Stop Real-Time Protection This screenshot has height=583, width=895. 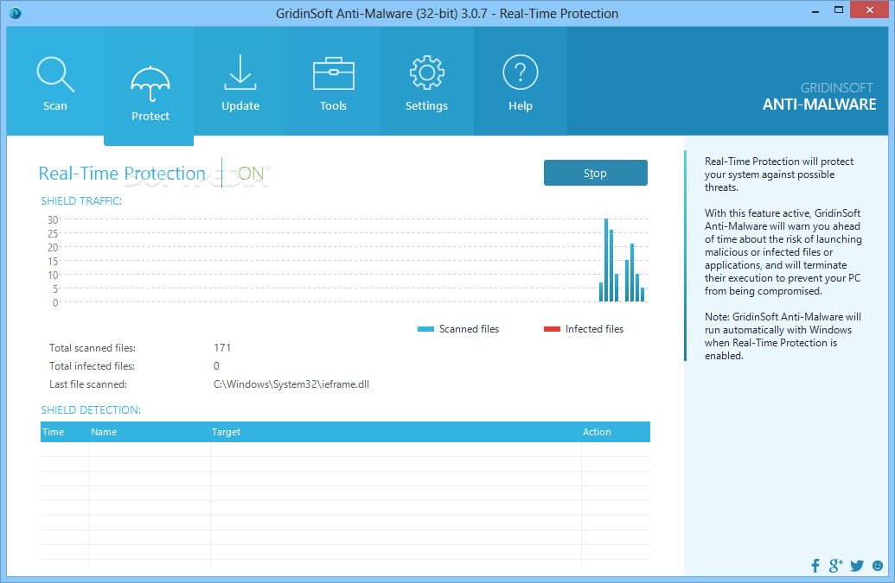click(x=595, y=173)
